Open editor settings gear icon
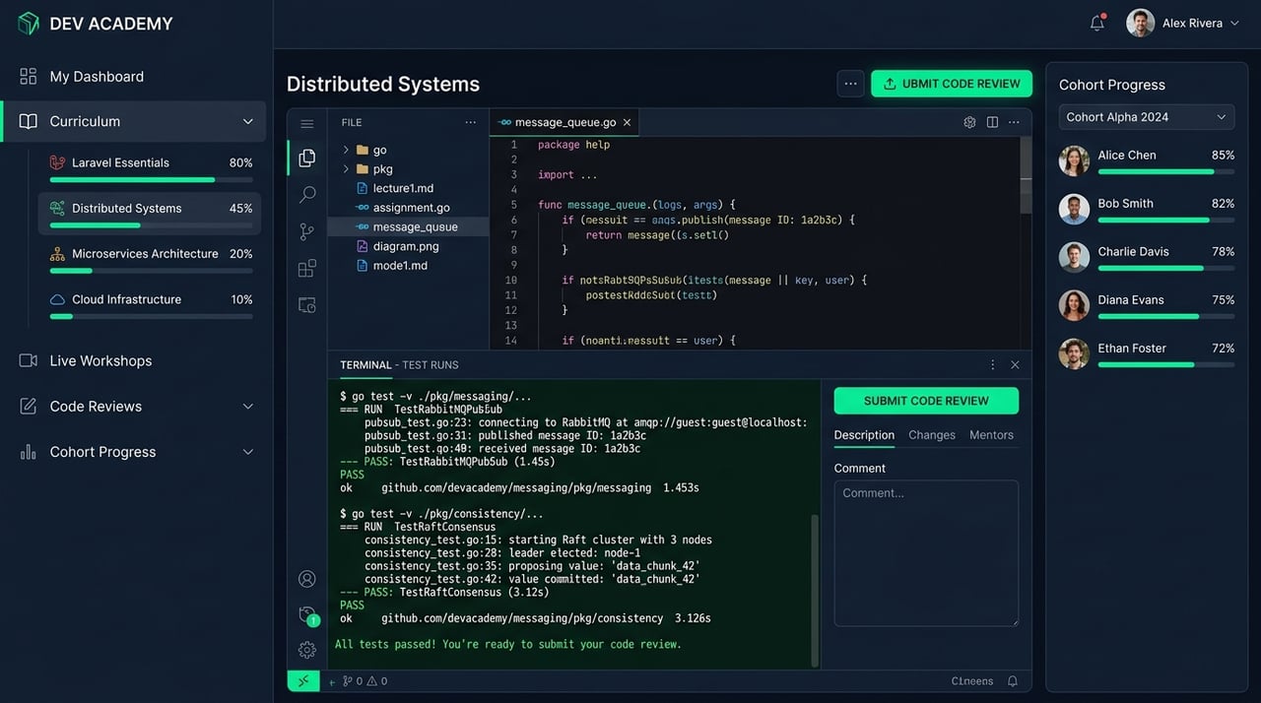The height and width of the screenshot is (703, 1261). coord(969,122)
